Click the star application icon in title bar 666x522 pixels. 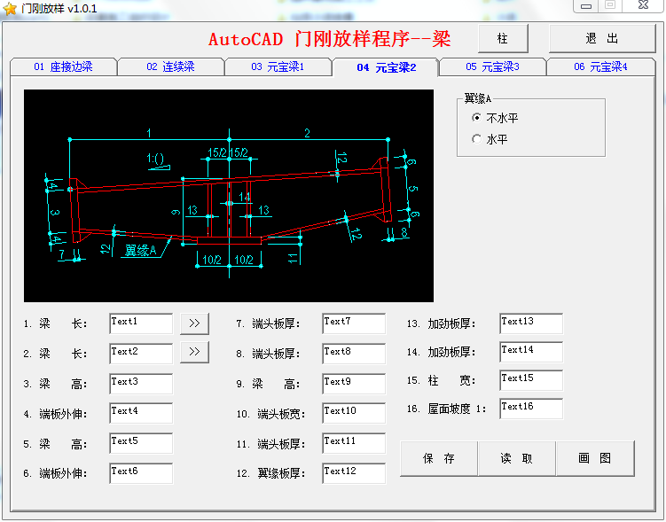[10, 9]
